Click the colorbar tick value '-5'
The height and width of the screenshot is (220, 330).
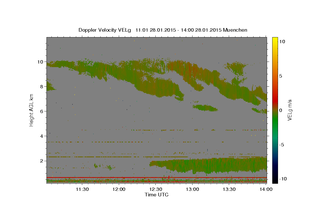[x=282, y=145]
